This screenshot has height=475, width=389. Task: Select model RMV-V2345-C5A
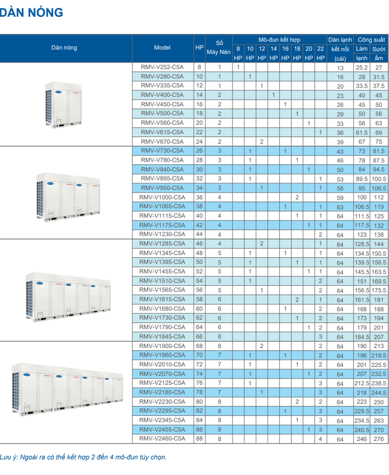pos(163,420)
